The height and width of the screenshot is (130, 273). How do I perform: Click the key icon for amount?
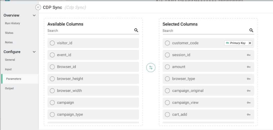tap(248, 67)
